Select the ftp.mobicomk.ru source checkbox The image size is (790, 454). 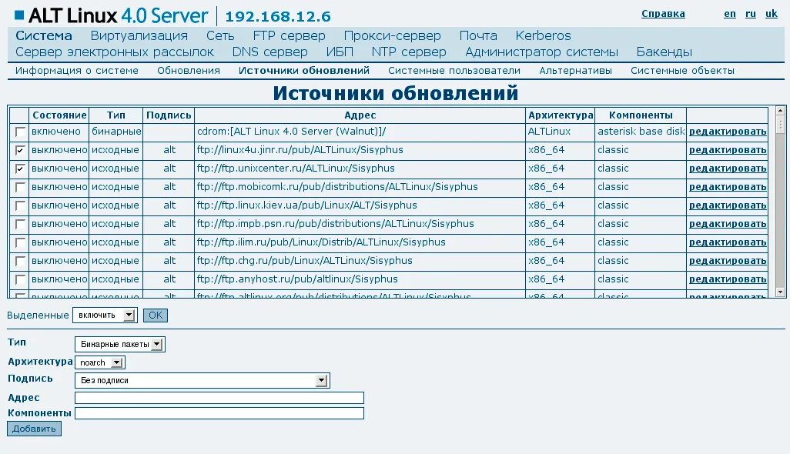20,187
